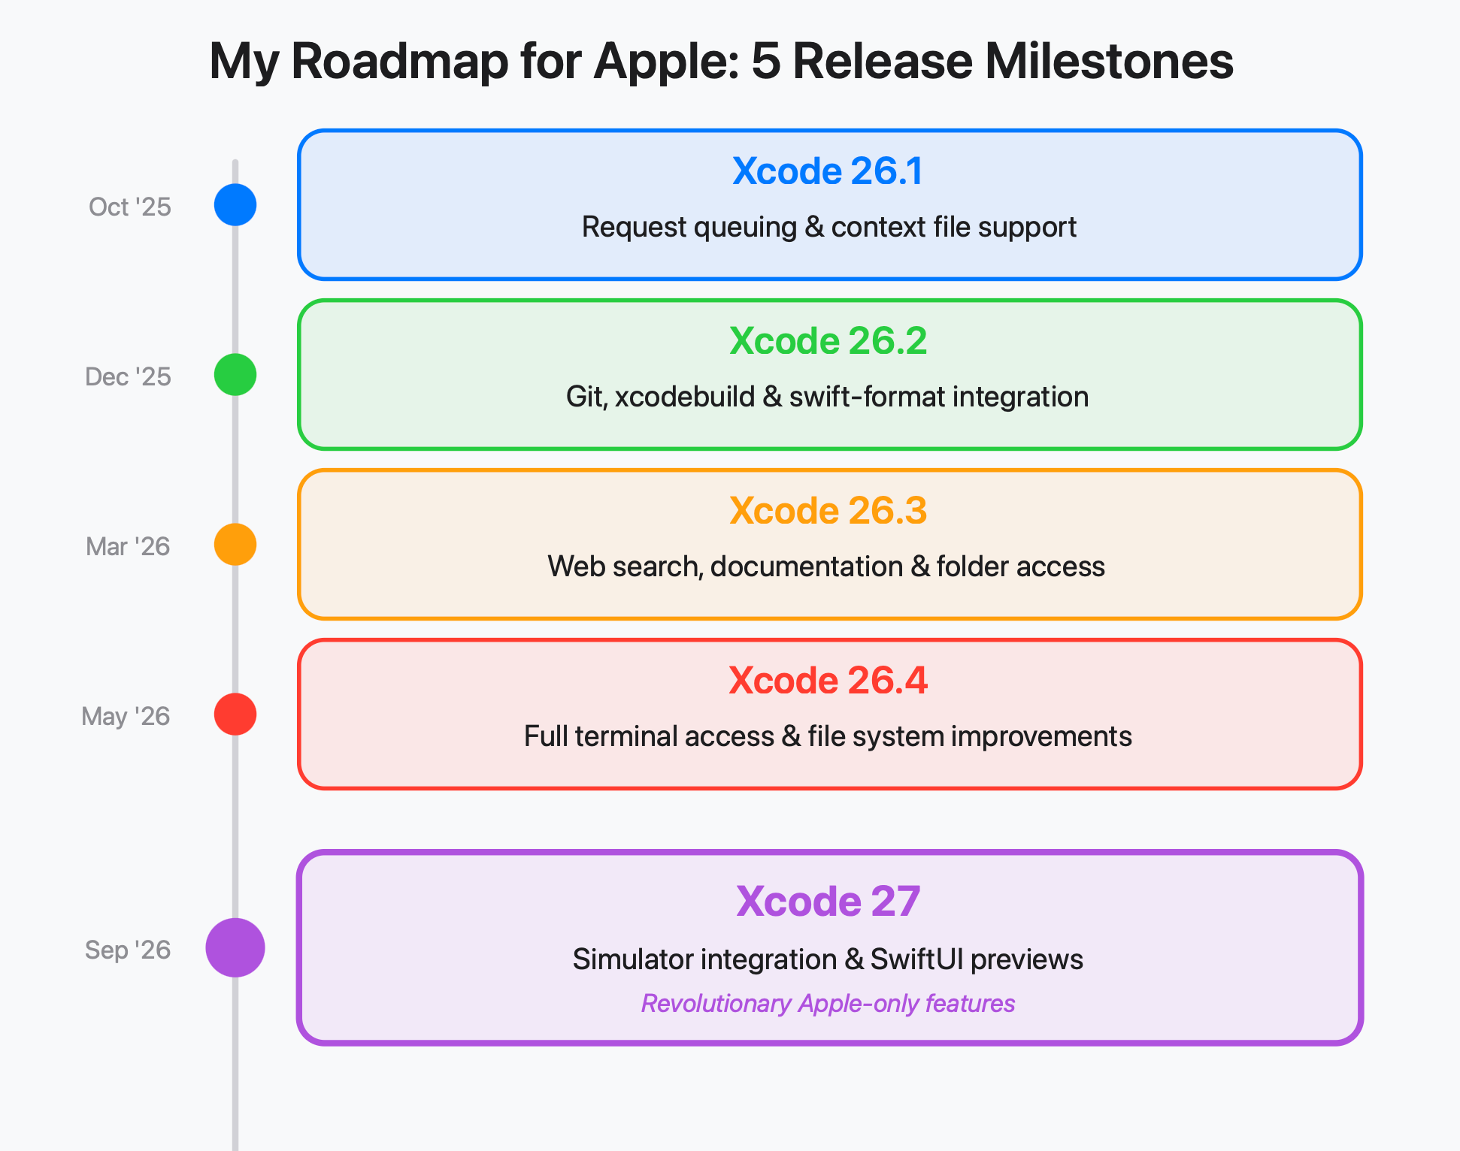Select the Xcode 27 heading
Image resolution: width=1460 pixels, height=1151 pixels.
pos(828,901)
